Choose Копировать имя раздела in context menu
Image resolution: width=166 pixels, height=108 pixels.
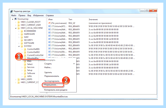click(56, 90)
